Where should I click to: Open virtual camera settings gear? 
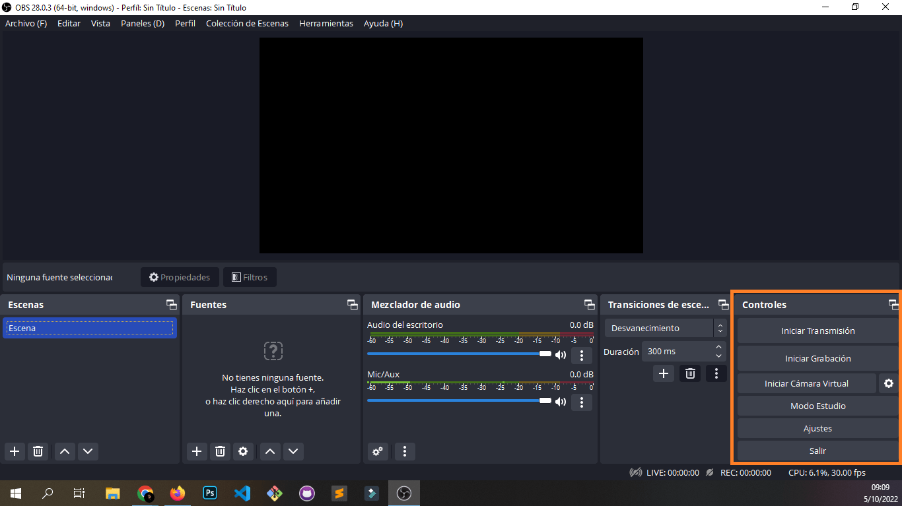pos(889,383)
